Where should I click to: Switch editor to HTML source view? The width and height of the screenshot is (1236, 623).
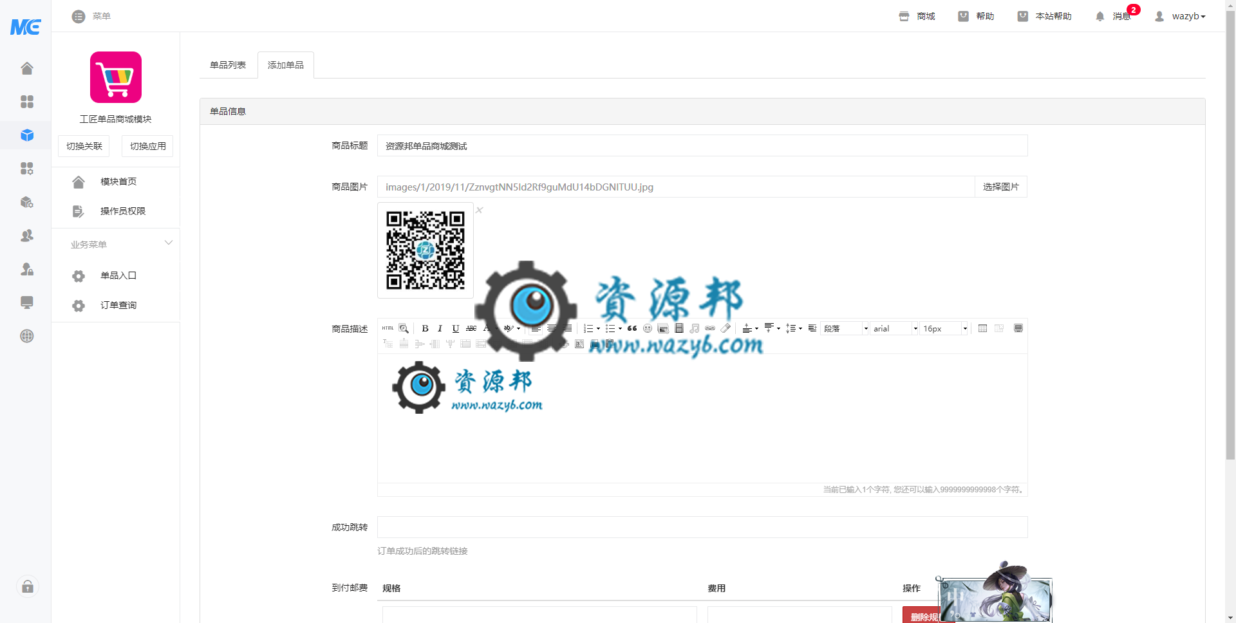point(388,328)
